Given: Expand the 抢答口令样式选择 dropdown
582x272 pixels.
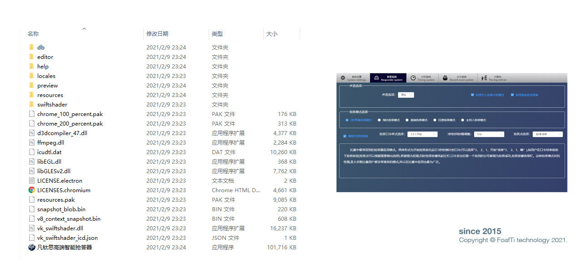Looking at the screenshot, I should pos(422,134).
